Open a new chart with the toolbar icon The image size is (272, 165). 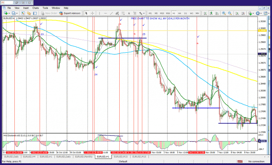6,13
